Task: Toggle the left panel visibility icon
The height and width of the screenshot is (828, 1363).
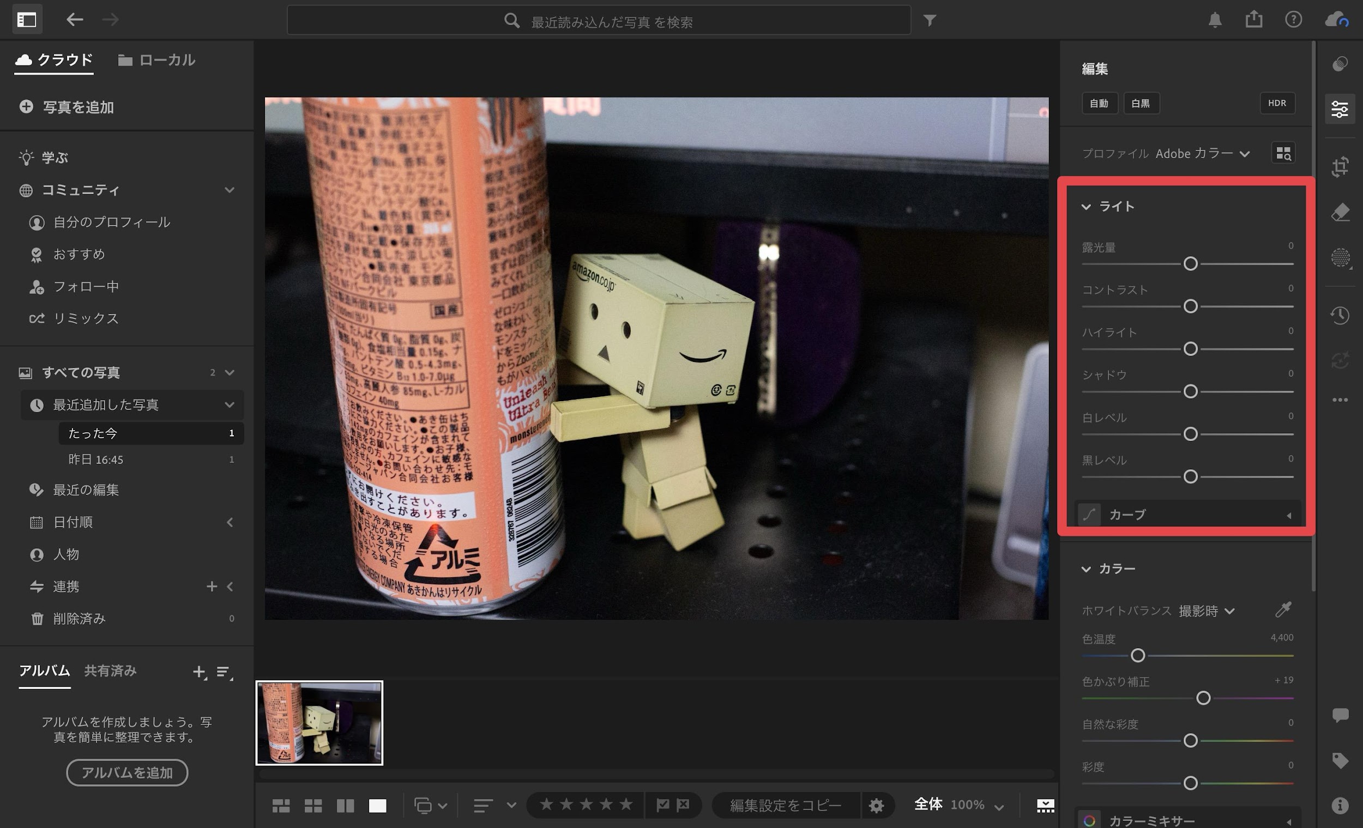Action: pos(27,20)
